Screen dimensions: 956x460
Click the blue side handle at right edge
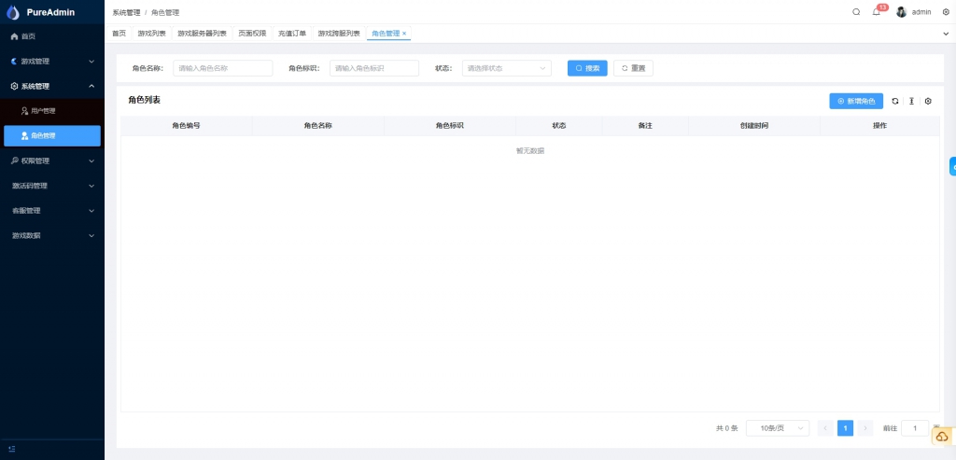[x=952, y=166]
